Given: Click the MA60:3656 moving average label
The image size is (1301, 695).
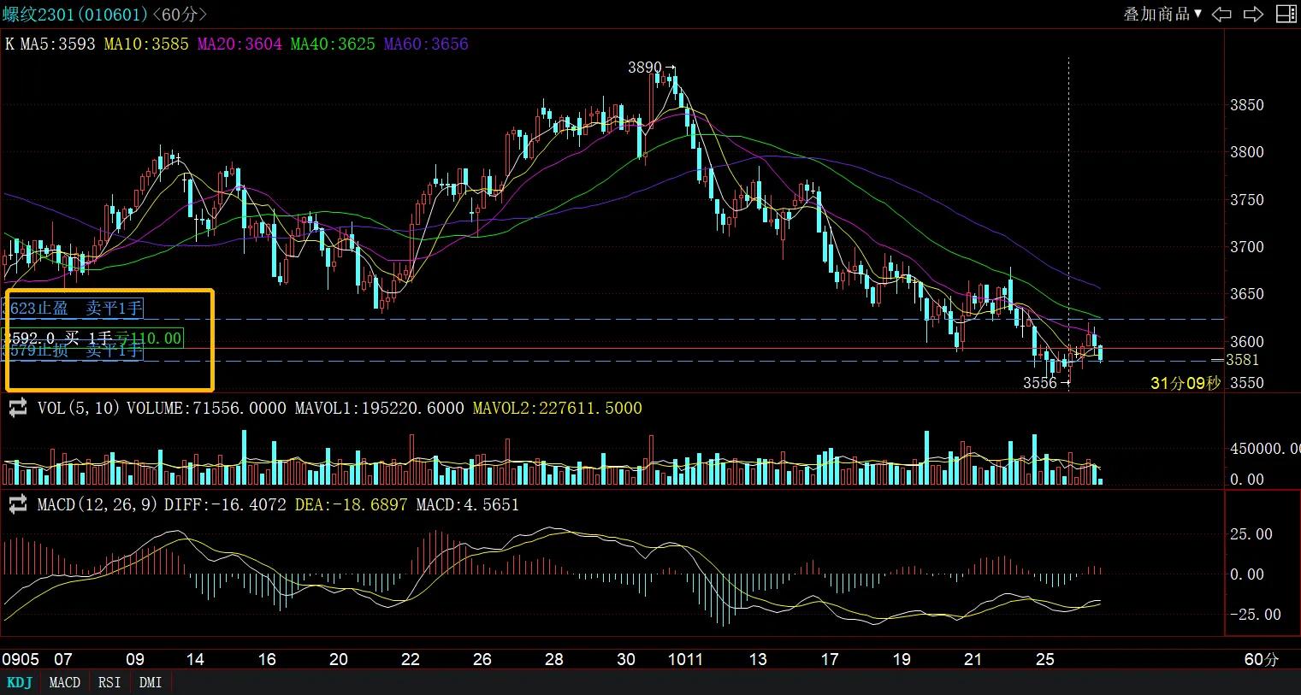Looking at the screenshot, I should (426, 44).
